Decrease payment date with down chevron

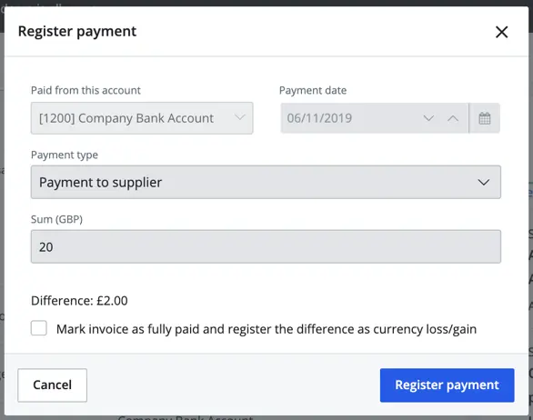pyautogui.click(x=428, y=118)
